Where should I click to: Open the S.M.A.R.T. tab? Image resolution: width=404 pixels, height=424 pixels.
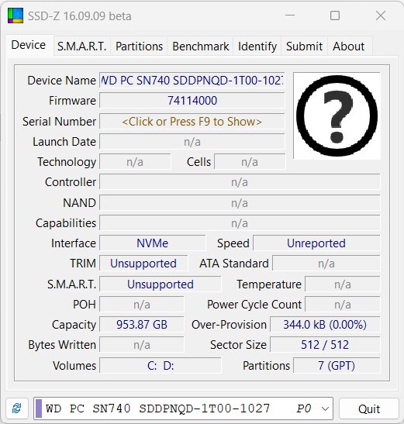pos(82,47)
